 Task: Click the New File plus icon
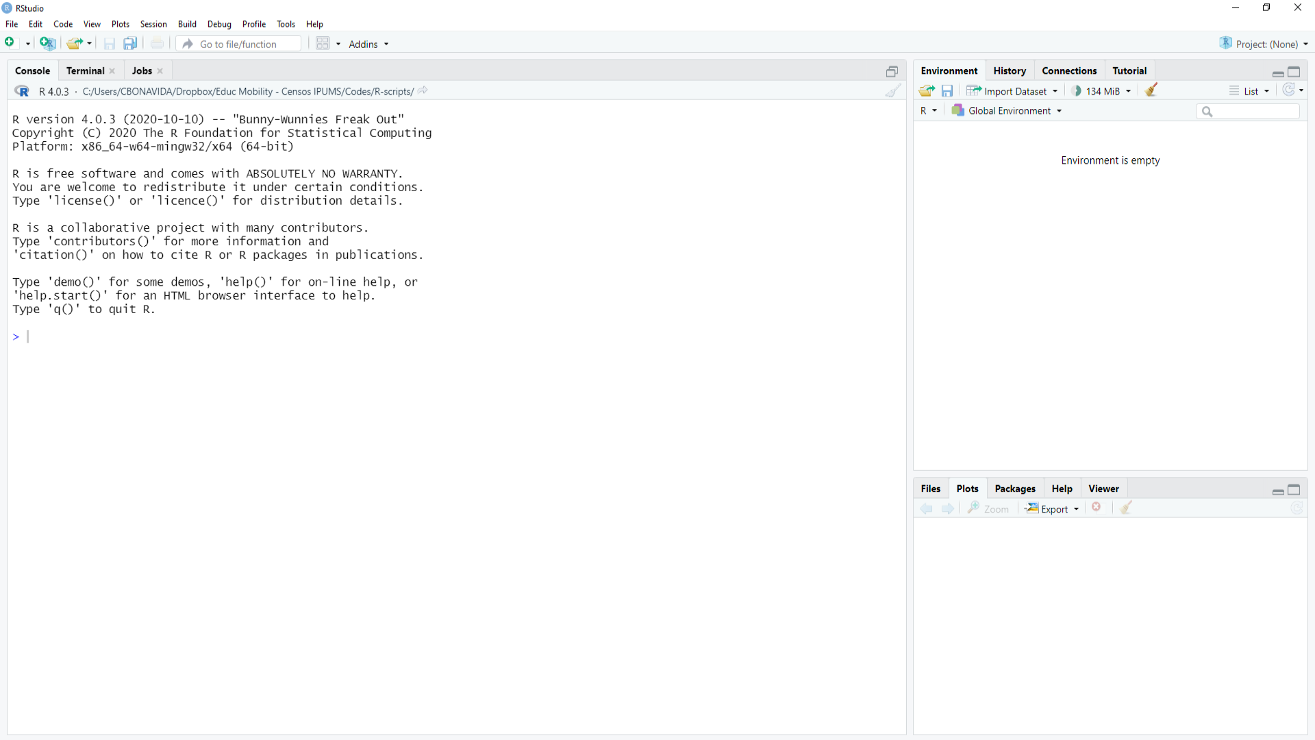10,43
